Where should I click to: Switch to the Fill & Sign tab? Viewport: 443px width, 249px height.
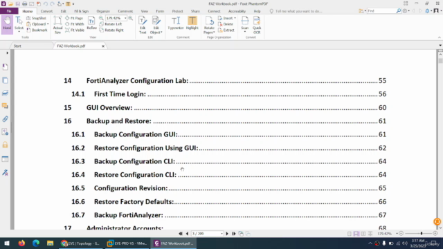coord(82,11)
